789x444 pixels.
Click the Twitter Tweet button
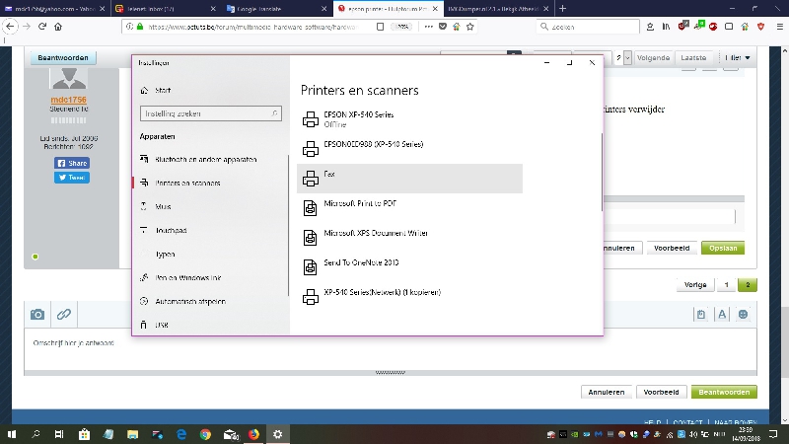[x=72, y=178]
